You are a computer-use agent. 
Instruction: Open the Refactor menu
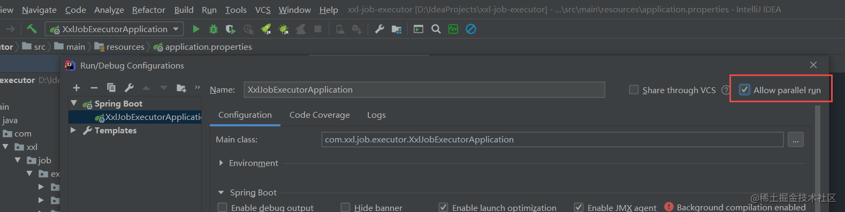(149, 10)
